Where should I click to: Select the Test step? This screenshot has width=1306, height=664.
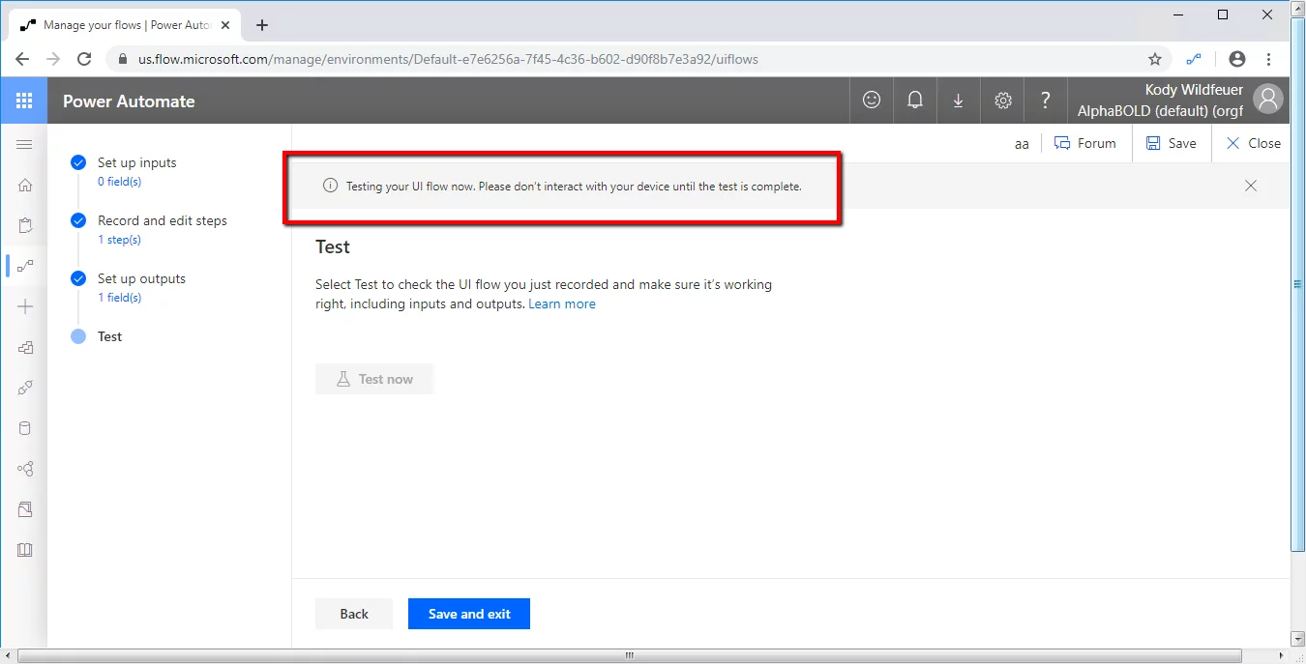(109, 336)
